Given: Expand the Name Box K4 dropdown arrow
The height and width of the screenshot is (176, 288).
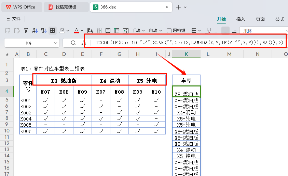Looking at the screenshot, I should [x=55, y=43].
